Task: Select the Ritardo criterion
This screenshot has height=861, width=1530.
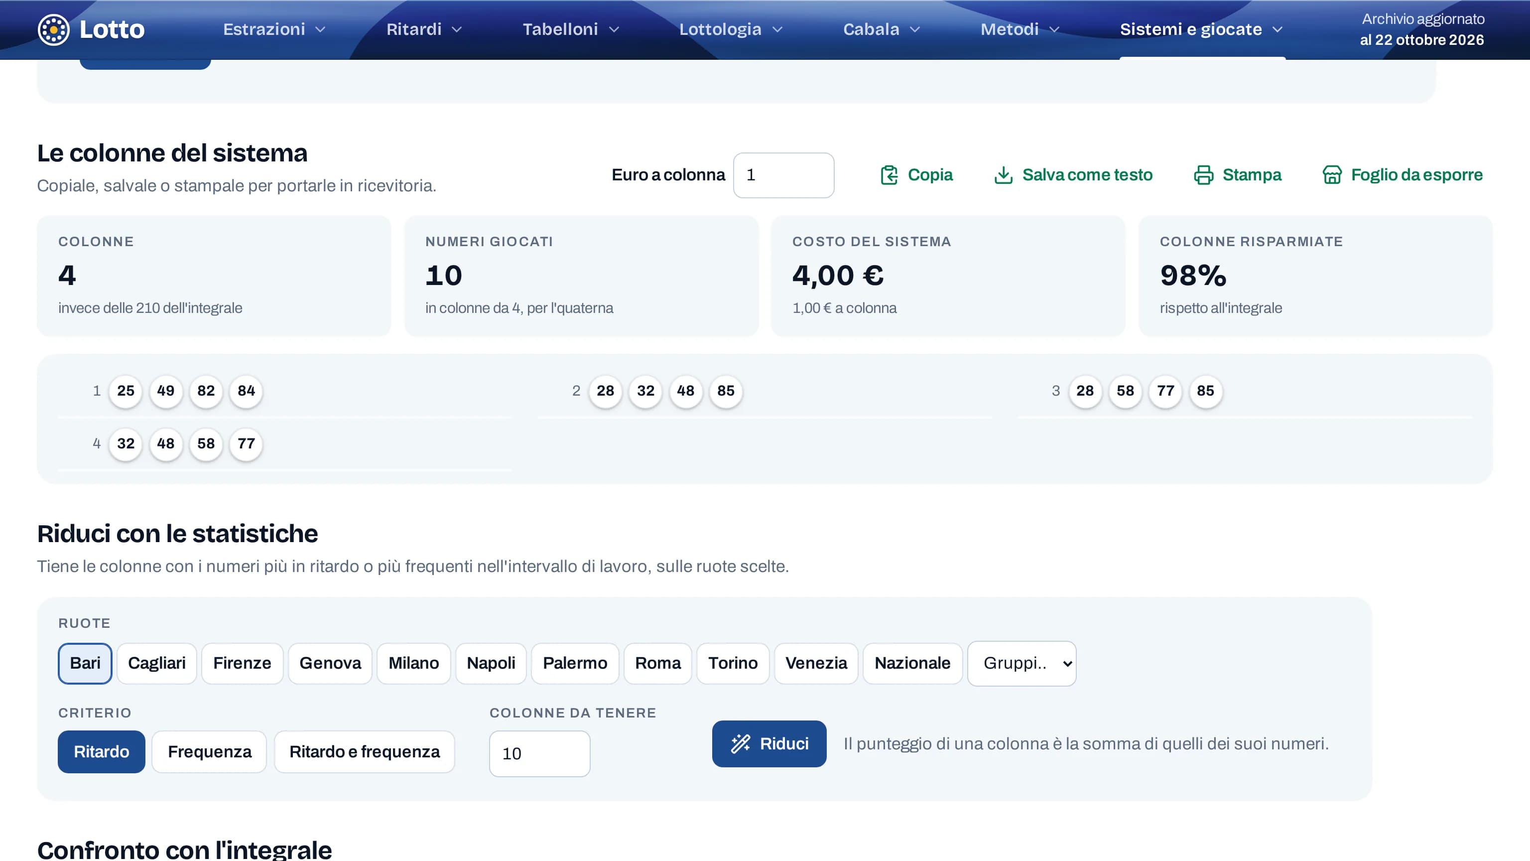Action: tap(102, 752)
